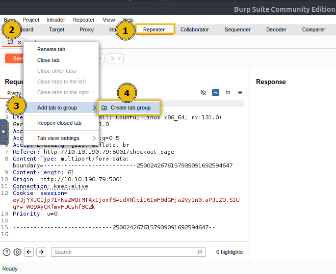Open the history forward dropdown arrow

[x=120, y=58]
